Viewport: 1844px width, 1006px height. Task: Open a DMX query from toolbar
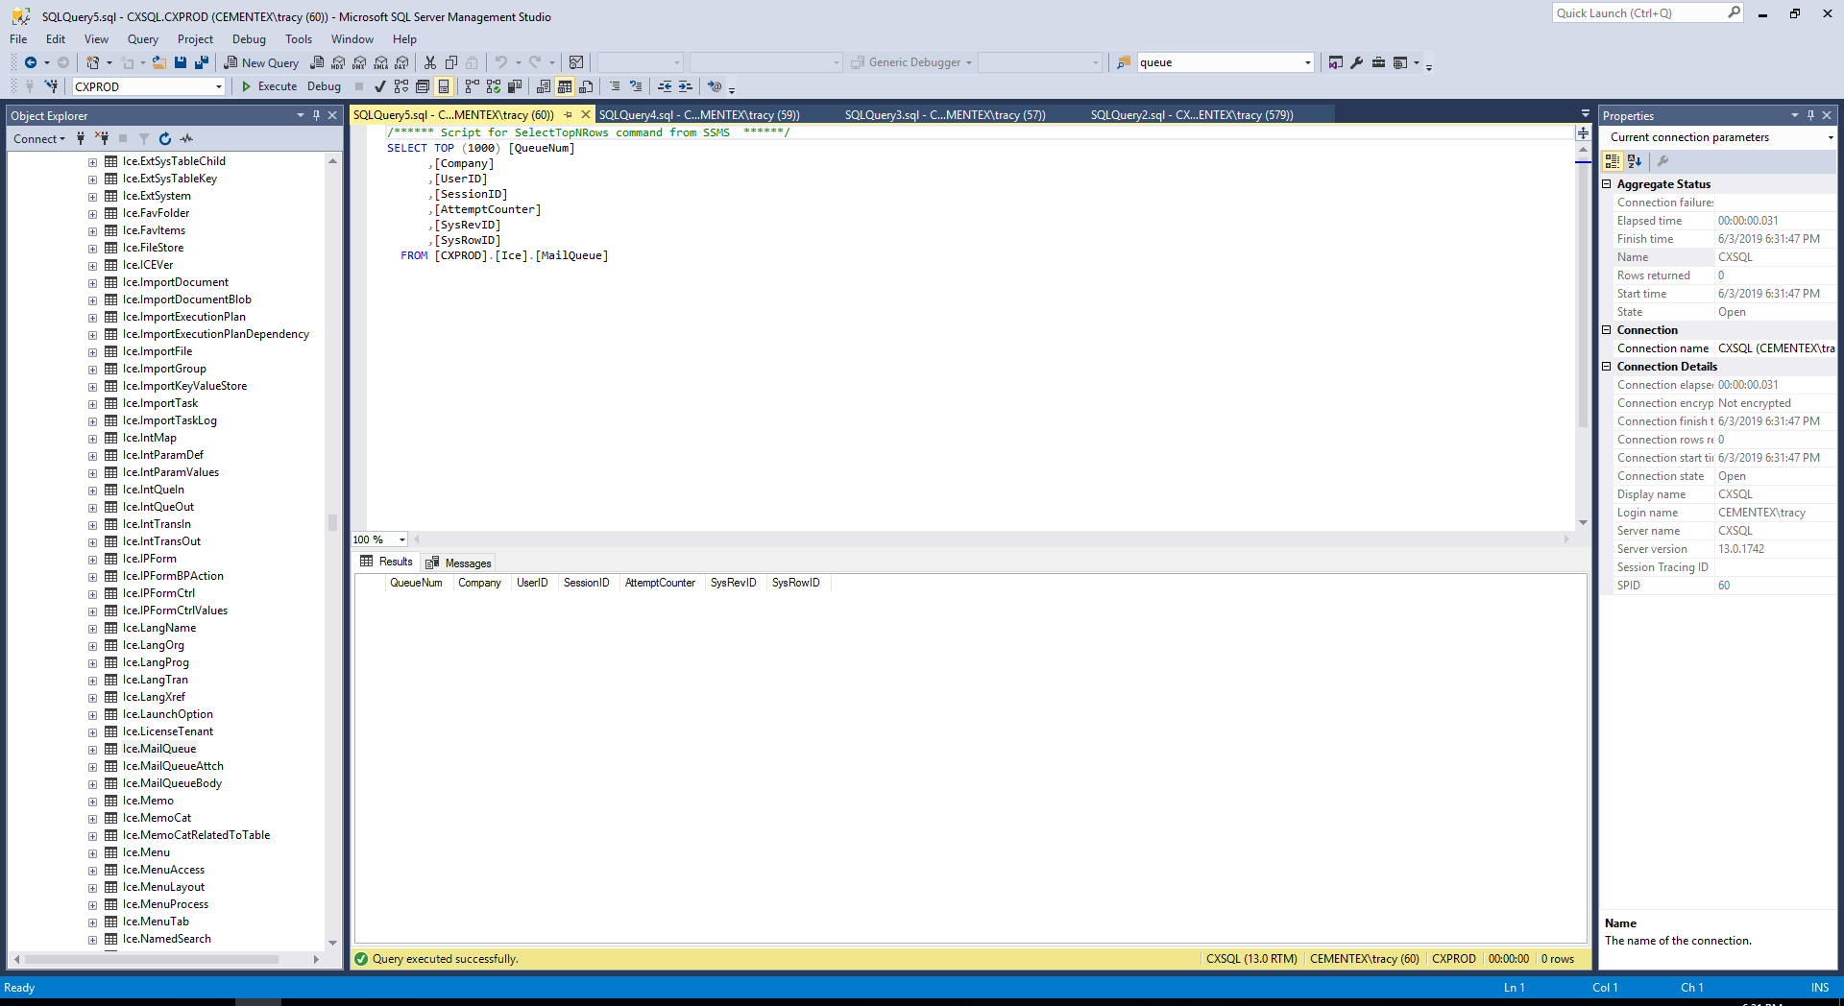coord(359,62)
